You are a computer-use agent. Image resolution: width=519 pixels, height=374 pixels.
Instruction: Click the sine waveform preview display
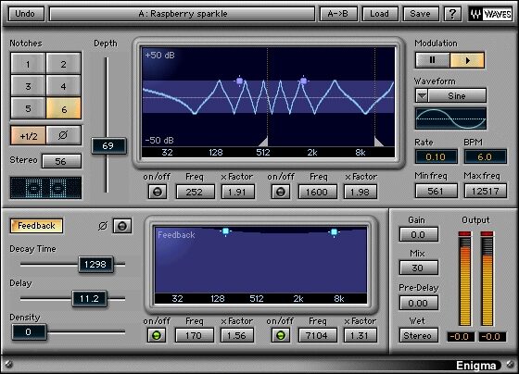click(x=450, y=118)
